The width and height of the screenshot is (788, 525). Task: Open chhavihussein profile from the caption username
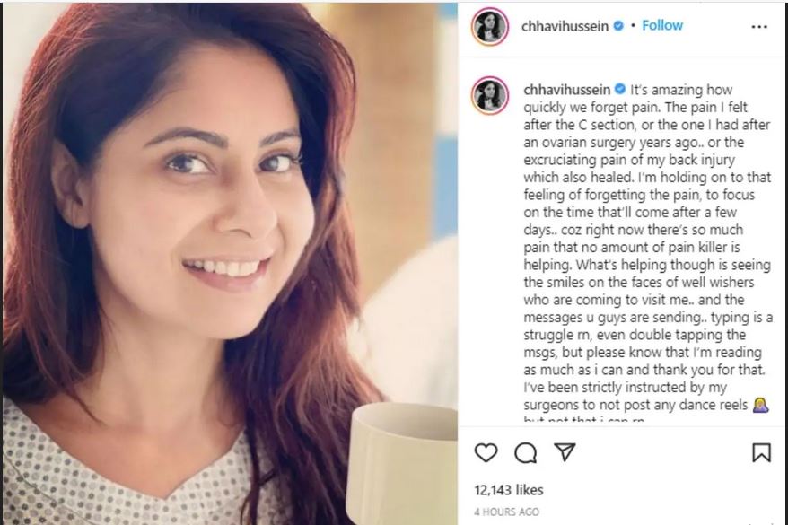(x=567, y=90)
